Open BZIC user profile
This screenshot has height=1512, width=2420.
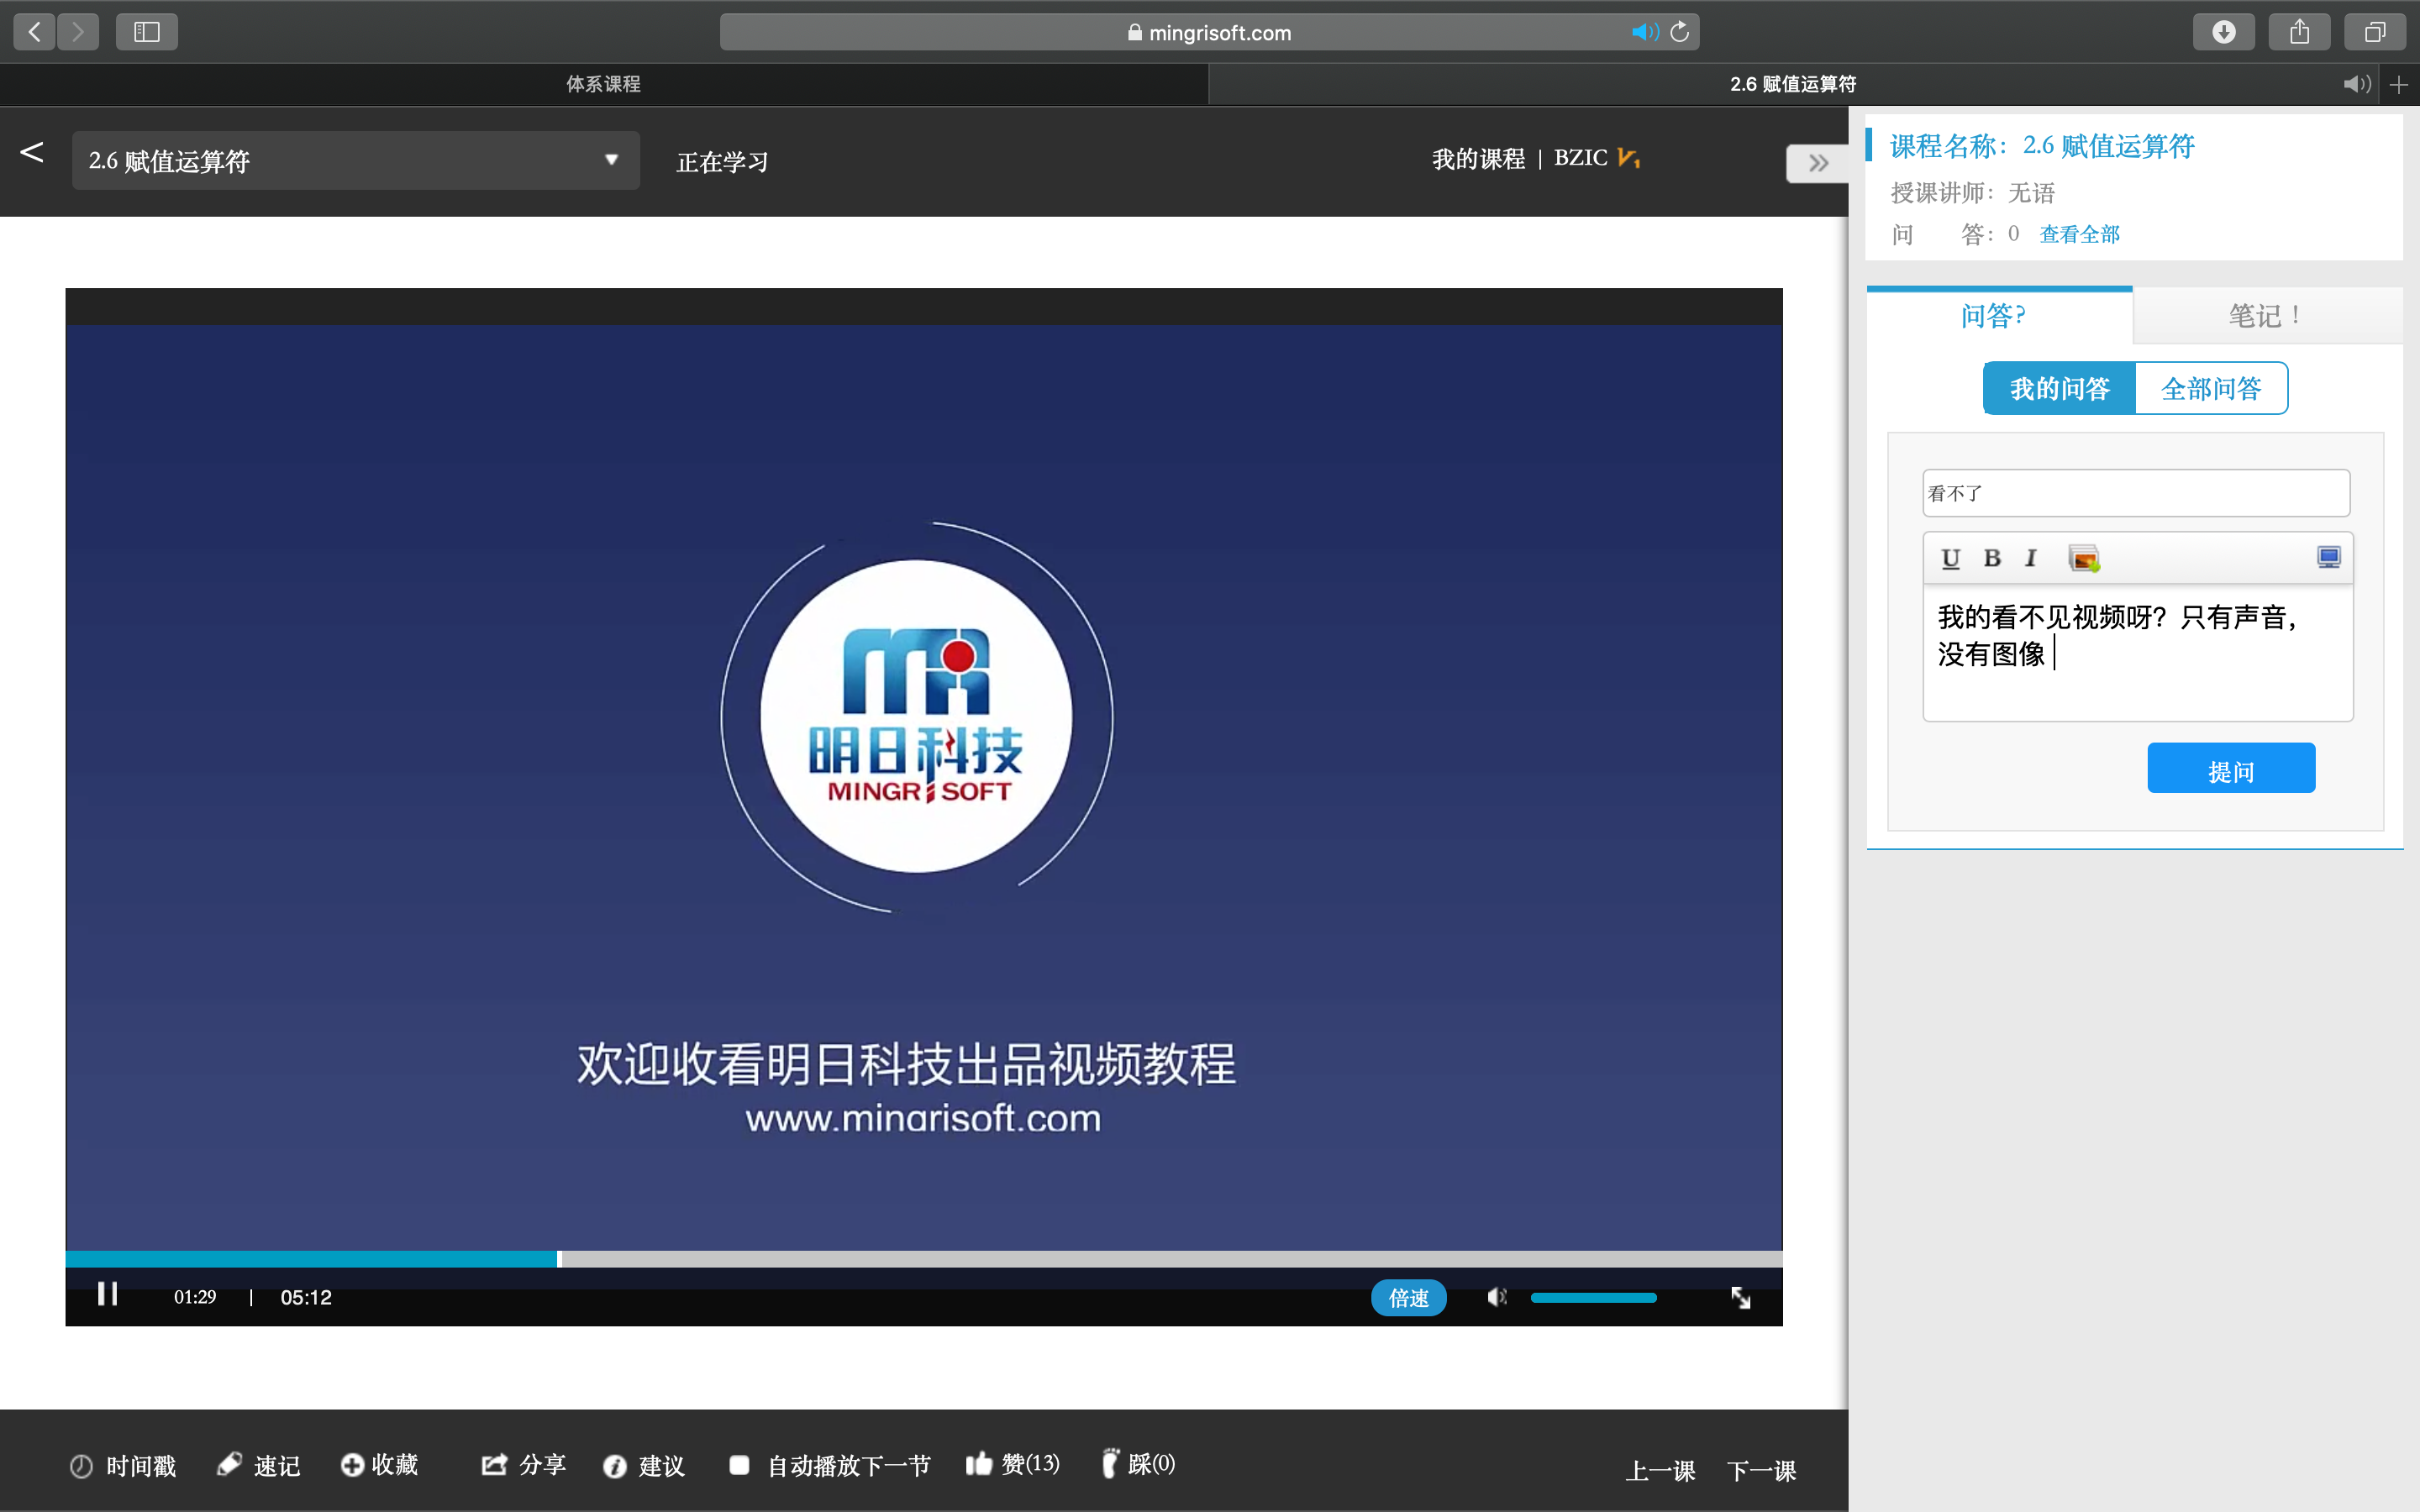(x=1580, y=158)
